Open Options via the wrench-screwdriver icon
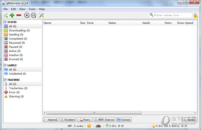 (42, 15)
